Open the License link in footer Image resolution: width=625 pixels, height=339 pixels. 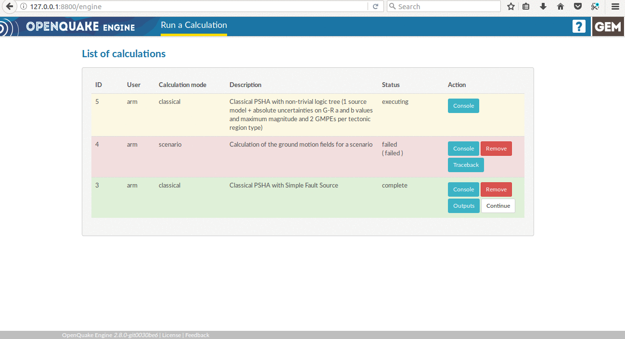(171, 335)
